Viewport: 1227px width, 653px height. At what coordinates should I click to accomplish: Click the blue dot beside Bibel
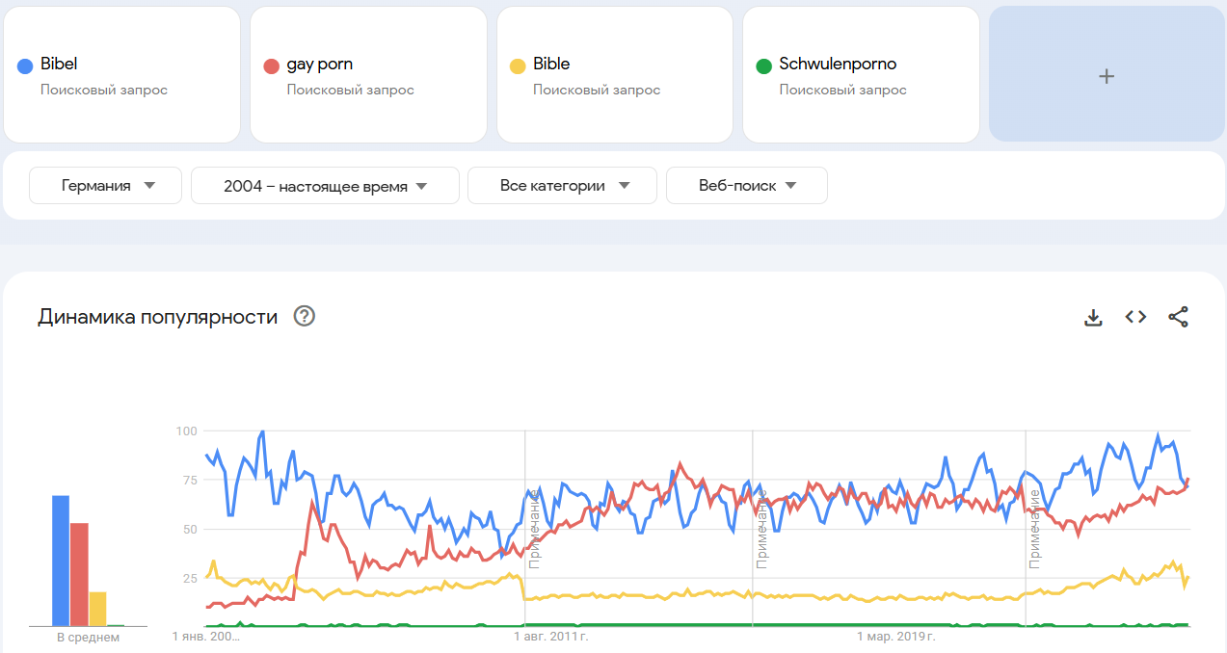point(26,65)
